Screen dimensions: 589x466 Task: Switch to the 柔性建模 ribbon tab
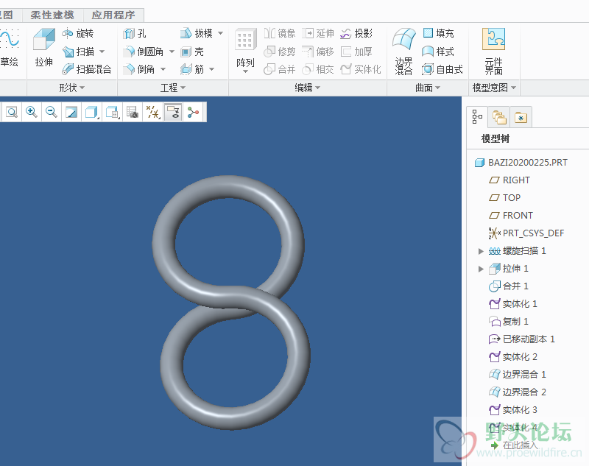[52, 15]
